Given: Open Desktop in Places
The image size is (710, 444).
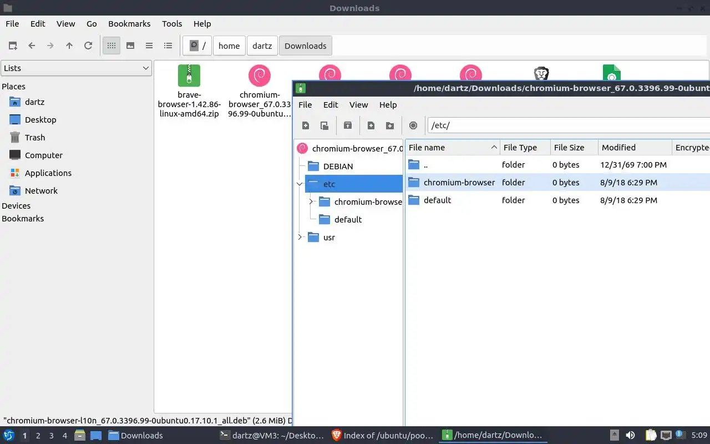Looking at the screenshot, I should [x=40, y=120].
